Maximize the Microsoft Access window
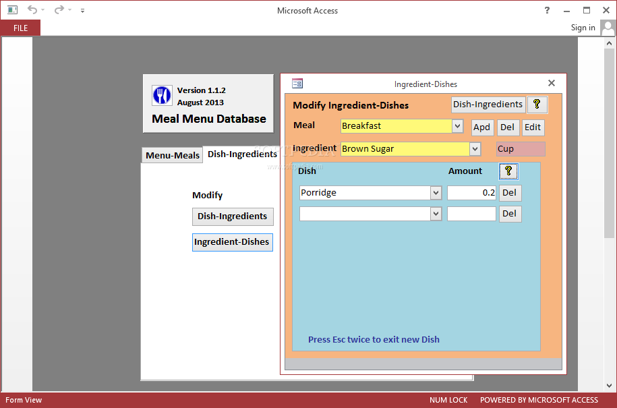The height and width of the screenshot is (408, 617). point(586,10)
